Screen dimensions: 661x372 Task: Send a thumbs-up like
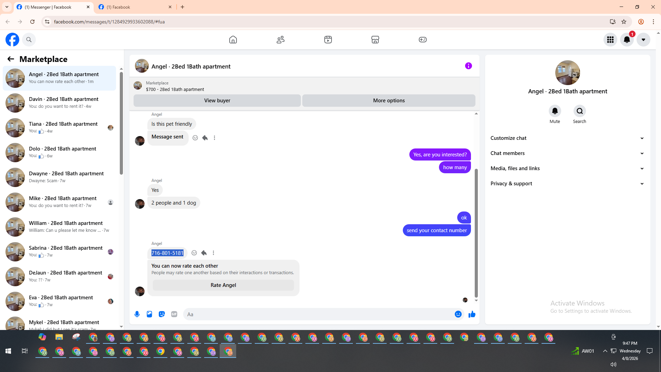pos(472,314)
